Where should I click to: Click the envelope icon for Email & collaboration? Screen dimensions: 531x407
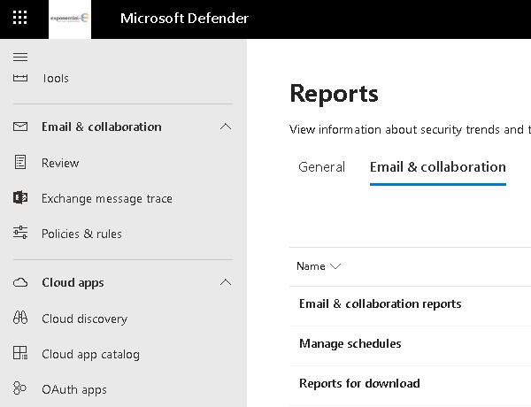(x=20, y=127)
